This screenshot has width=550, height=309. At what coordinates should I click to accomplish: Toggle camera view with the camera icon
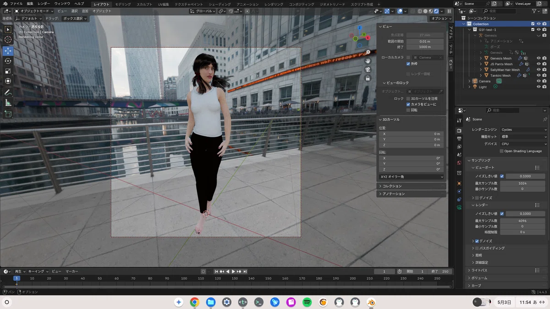click(x=368, y=70)
